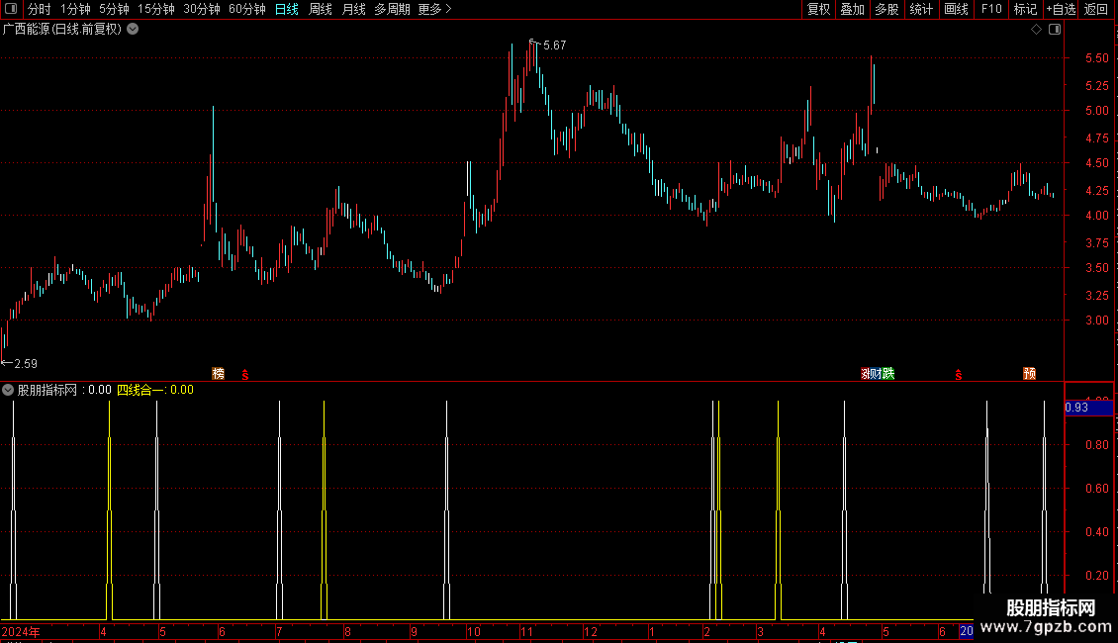Add stock with +自选 button
1118x643 pixels.
(x=1061, y=9)
